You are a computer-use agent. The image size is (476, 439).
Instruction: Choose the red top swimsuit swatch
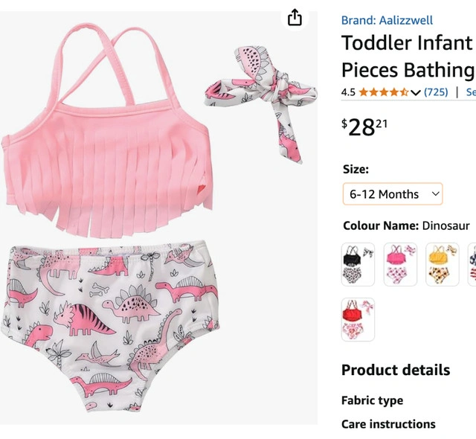pyautogui.click(x=358, y=319)
